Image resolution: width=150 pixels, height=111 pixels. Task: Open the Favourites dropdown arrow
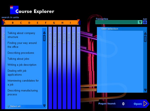(x=140, y=22)
